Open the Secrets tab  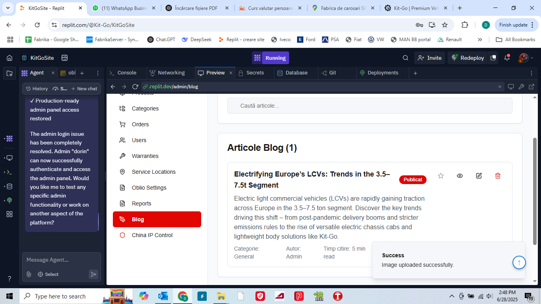click(251, 73)
